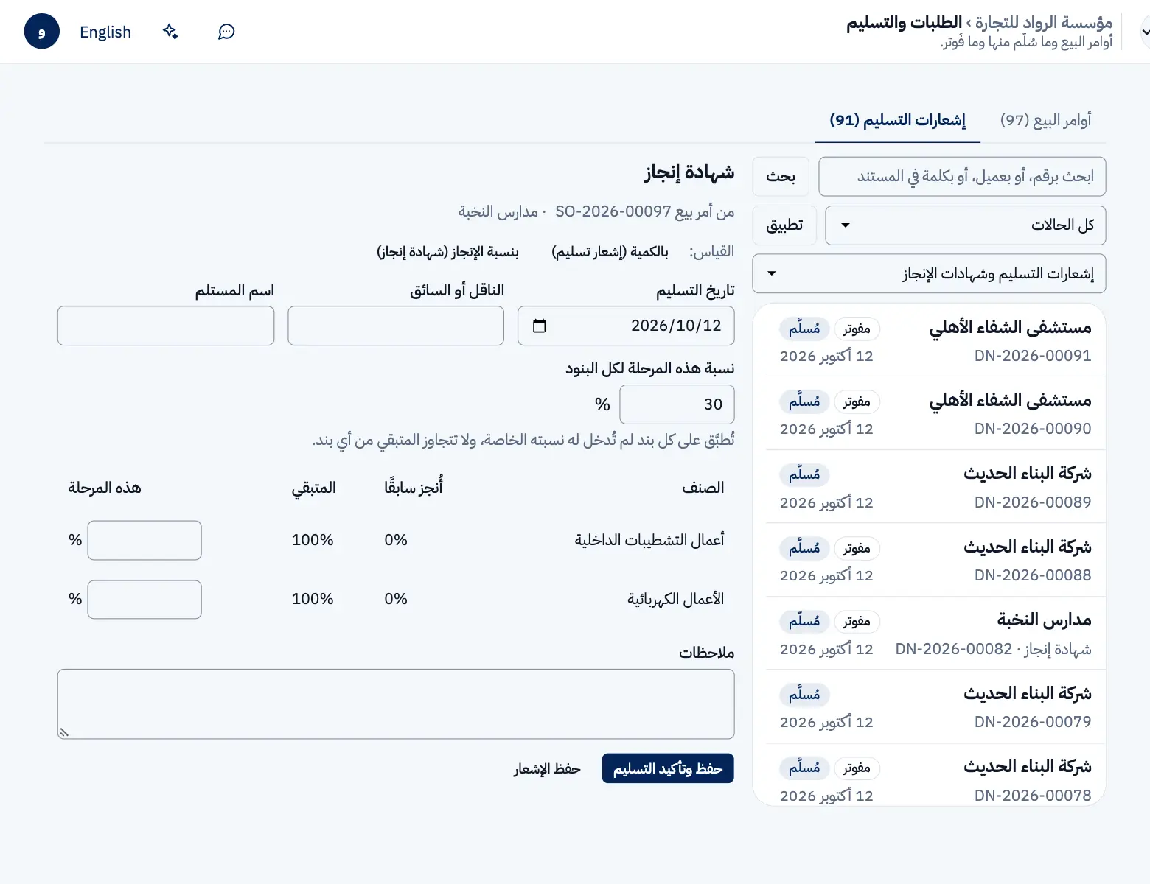Click the بحث search button
Image resolution: width=1150 pixels, height=884 pixels.
click(781, 177)
